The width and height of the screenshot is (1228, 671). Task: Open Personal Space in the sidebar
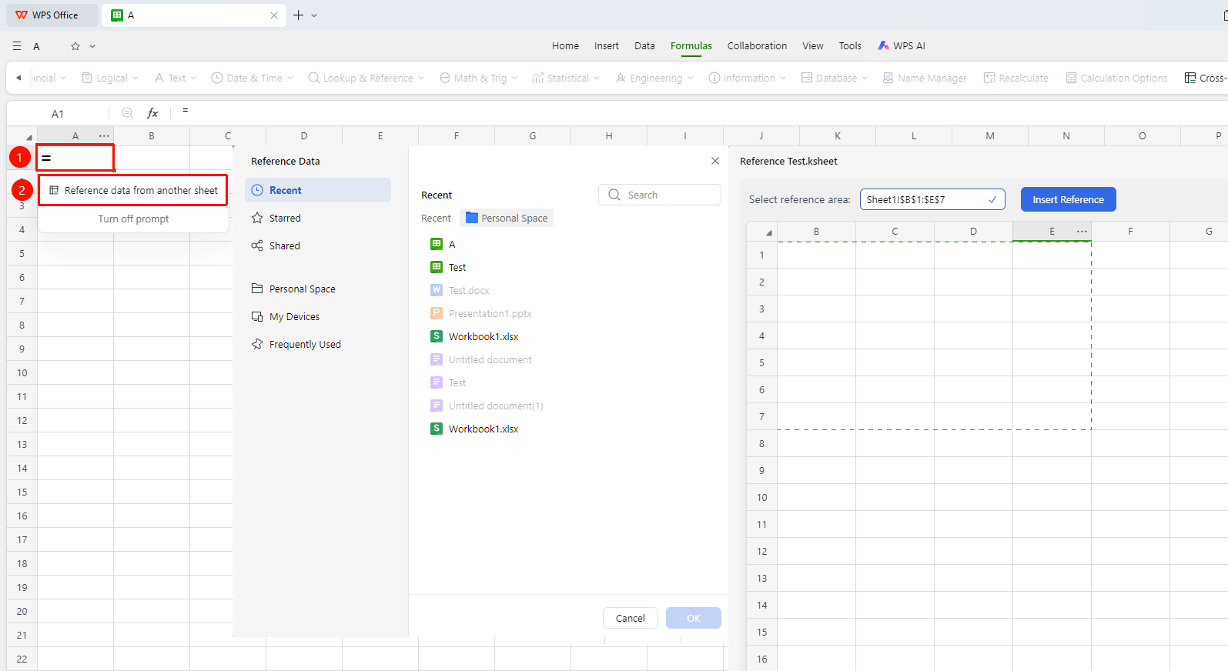coord(318,289)
